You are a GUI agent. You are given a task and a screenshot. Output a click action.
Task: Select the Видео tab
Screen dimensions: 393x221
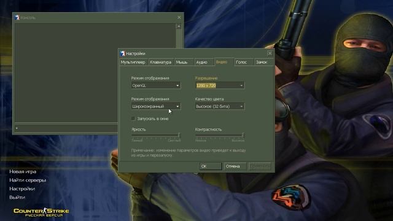(224, 62)
